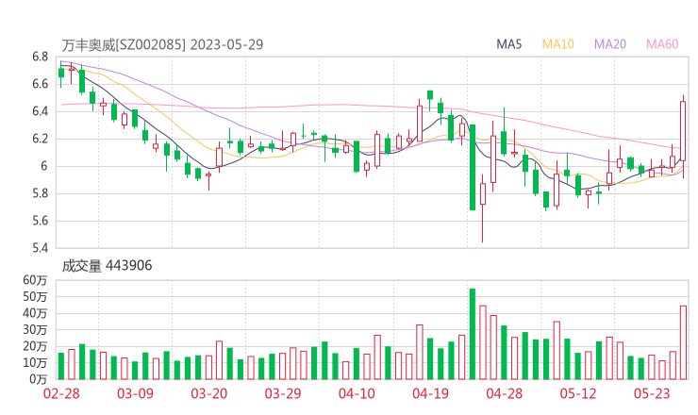Click the MA60 legend label

pos(662,44)
